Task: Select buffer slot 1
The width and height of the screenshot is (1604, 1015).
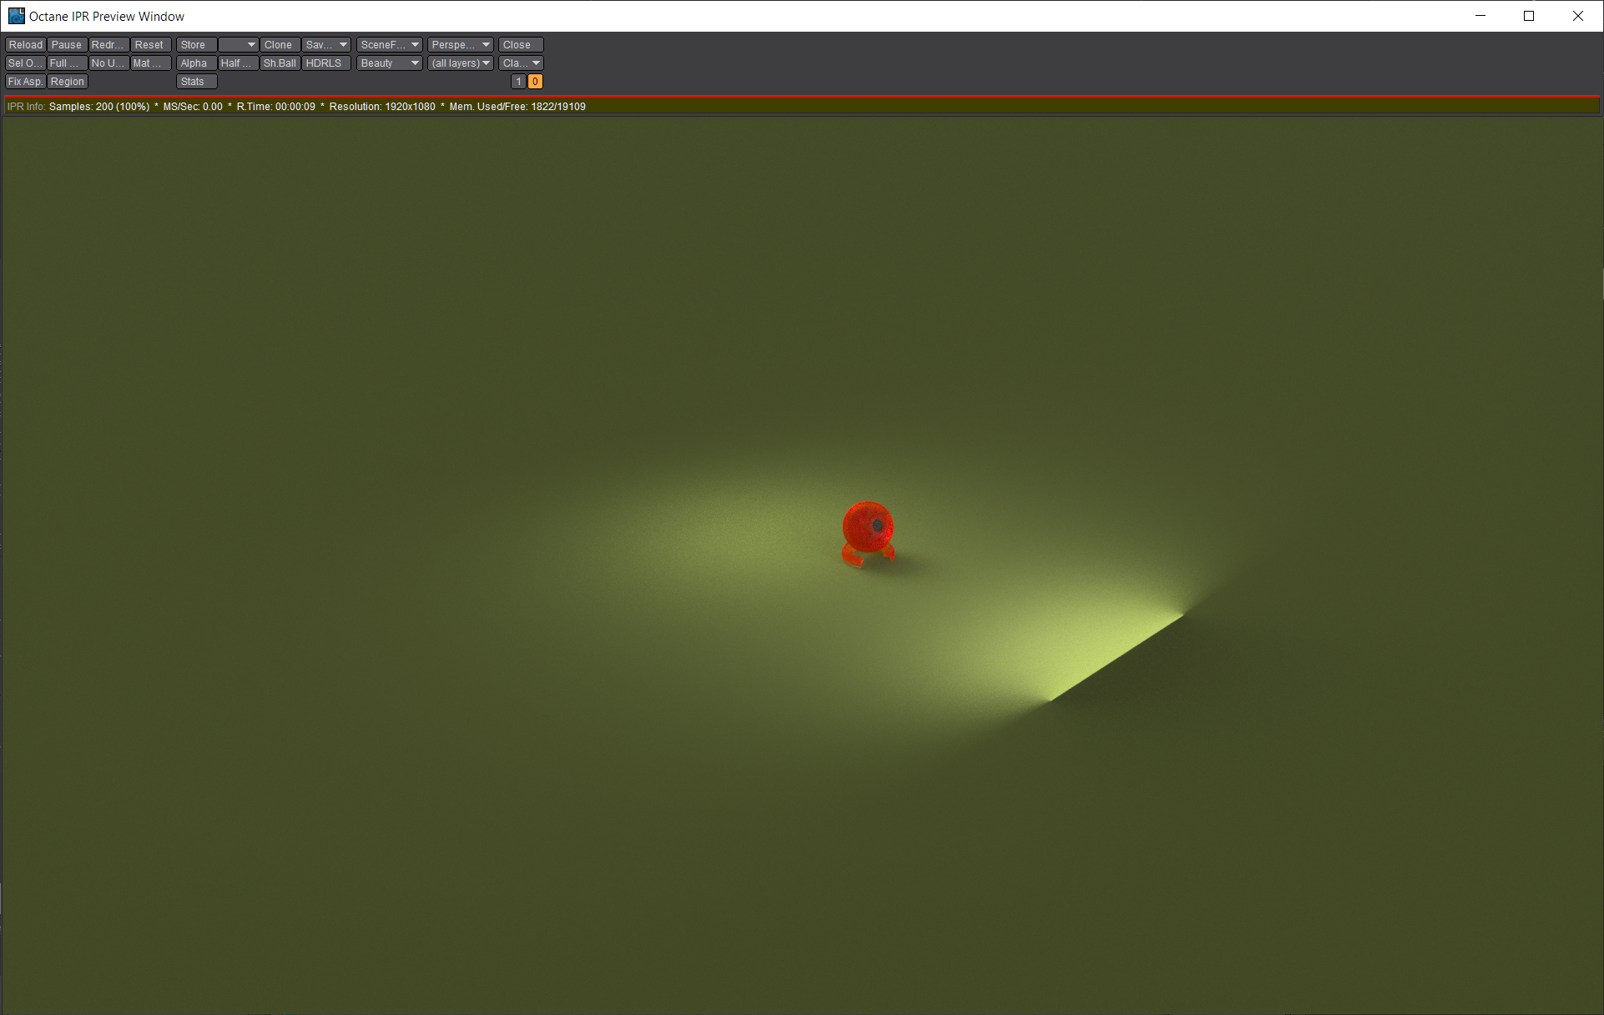Action: (x=518, y=82)
